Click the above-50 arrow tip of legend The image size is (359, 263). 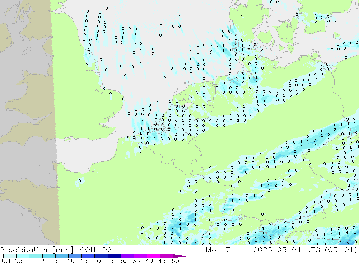coord(179,256)
